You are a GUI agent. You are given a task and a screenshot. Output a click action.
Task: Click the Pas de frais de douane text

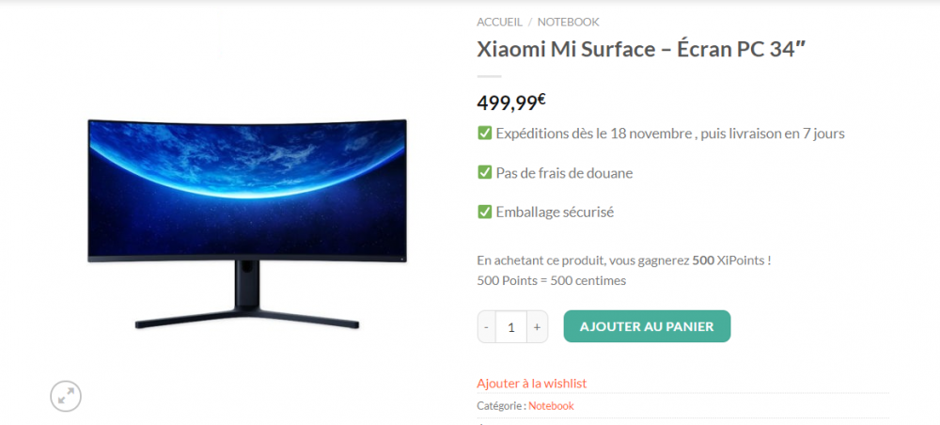click(x=564, y=173)
